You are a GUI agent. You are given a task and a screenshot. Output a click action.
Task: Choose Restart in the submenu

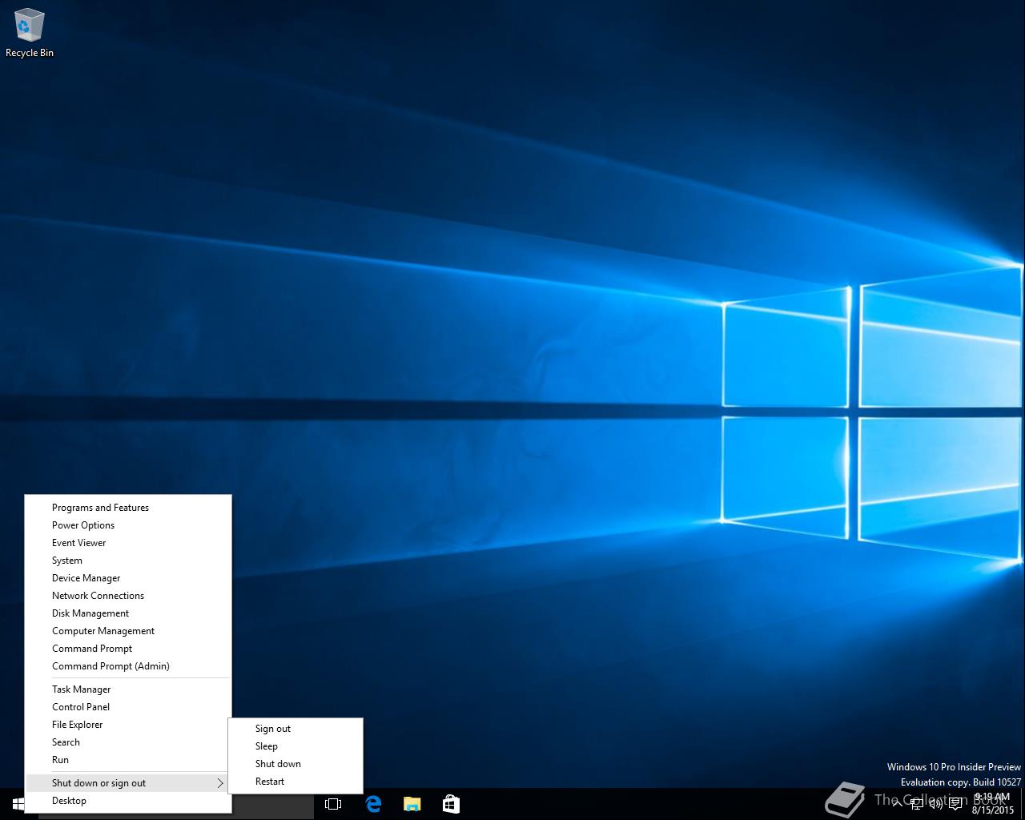295,782
